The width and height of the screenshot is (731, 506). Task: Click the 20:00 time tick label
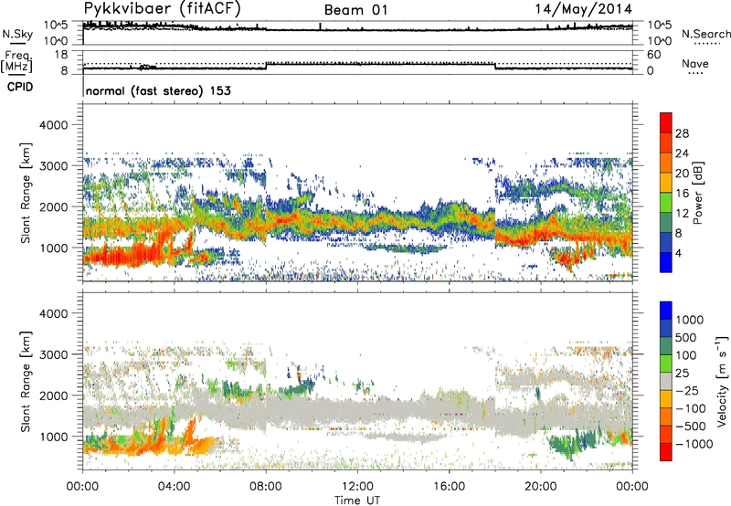(540, 487)
